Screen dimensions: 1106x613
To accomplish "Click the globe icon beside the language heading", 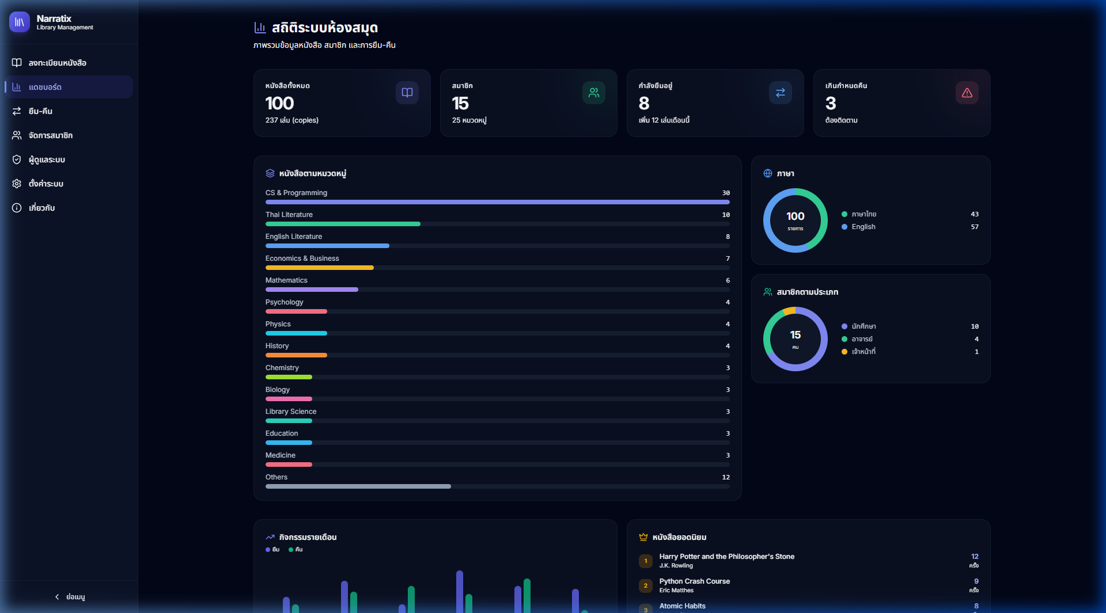I will [767, 173].
